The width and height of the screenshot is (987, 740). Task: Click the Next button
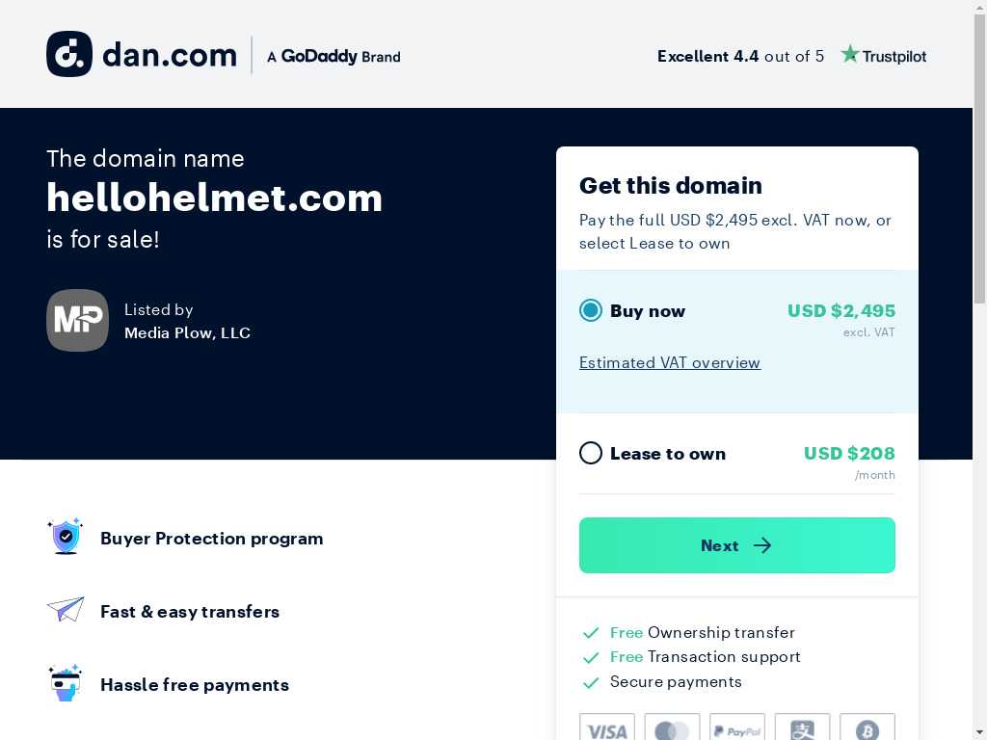737,545
